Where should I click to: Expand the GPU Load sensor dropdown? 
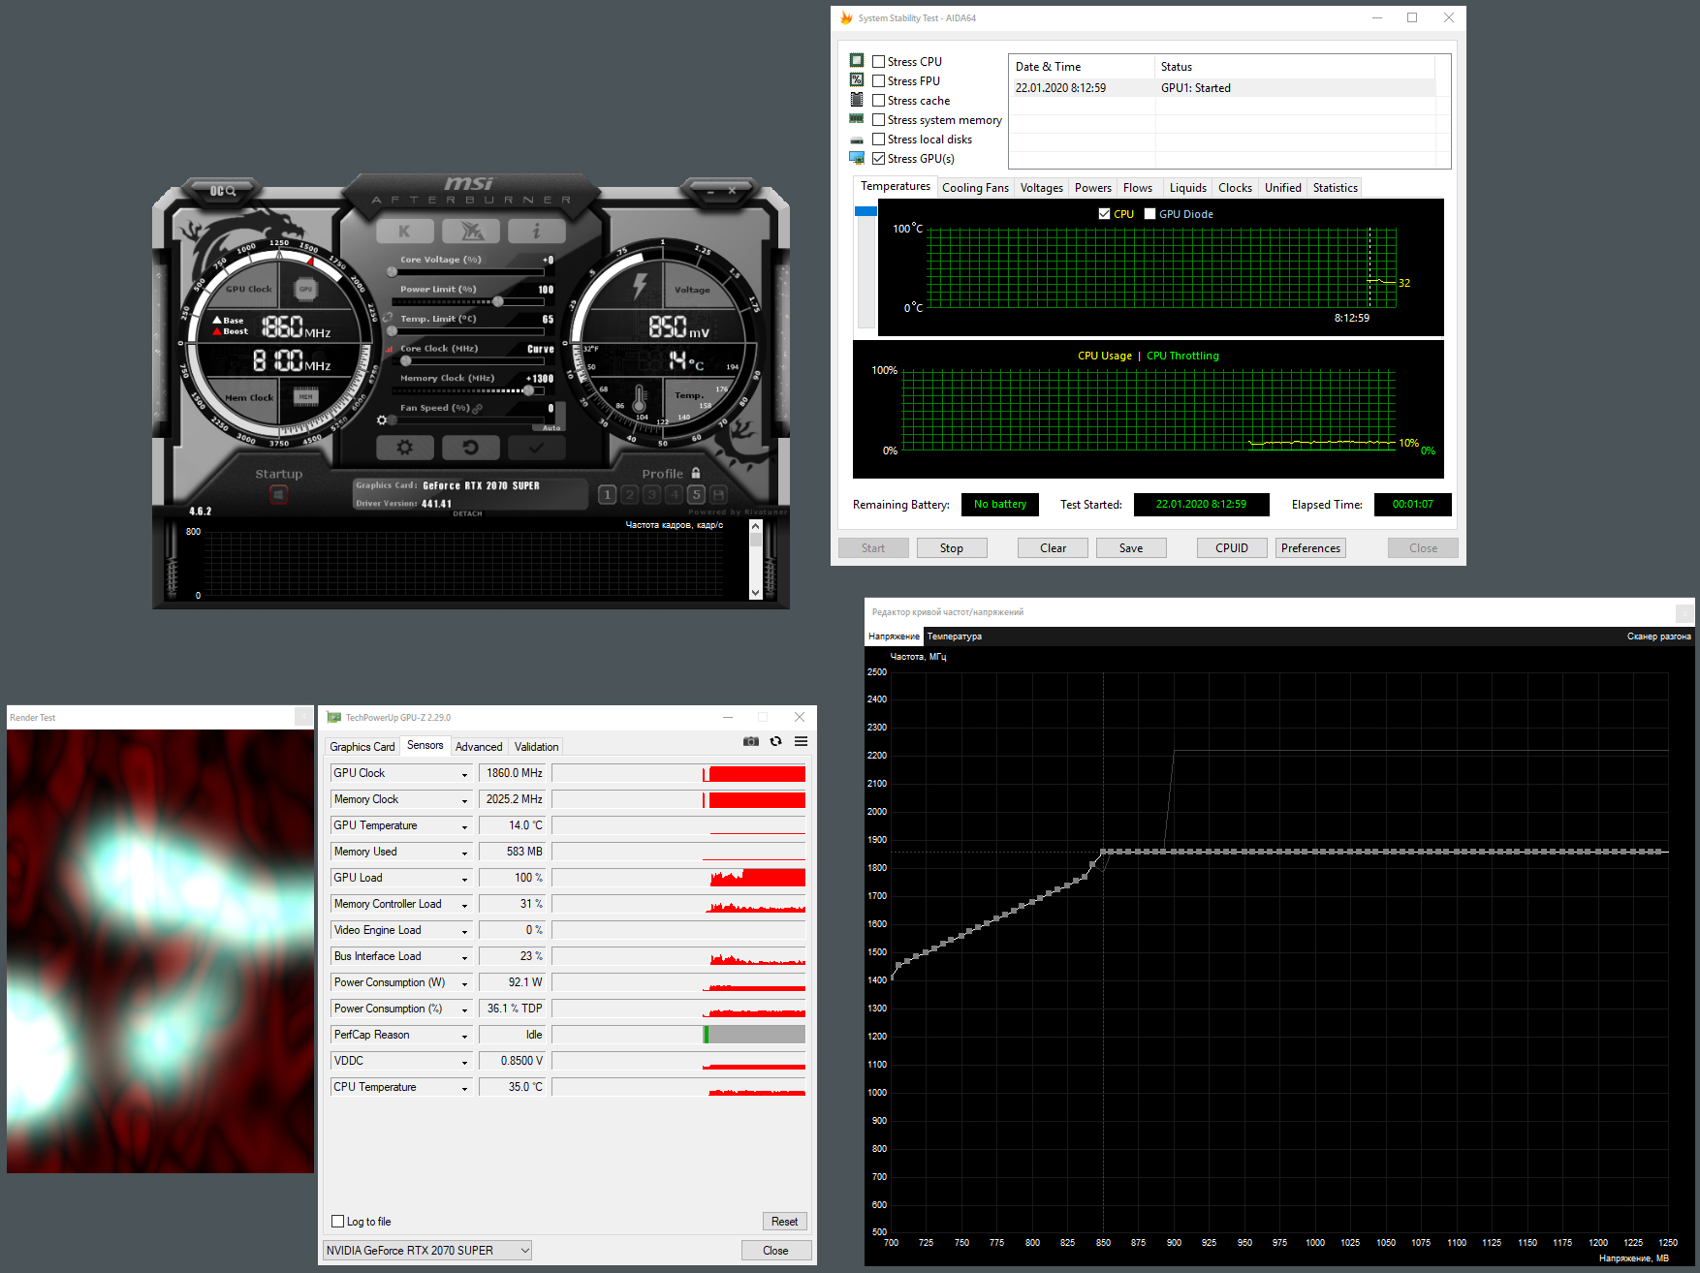tap(464, 879)
